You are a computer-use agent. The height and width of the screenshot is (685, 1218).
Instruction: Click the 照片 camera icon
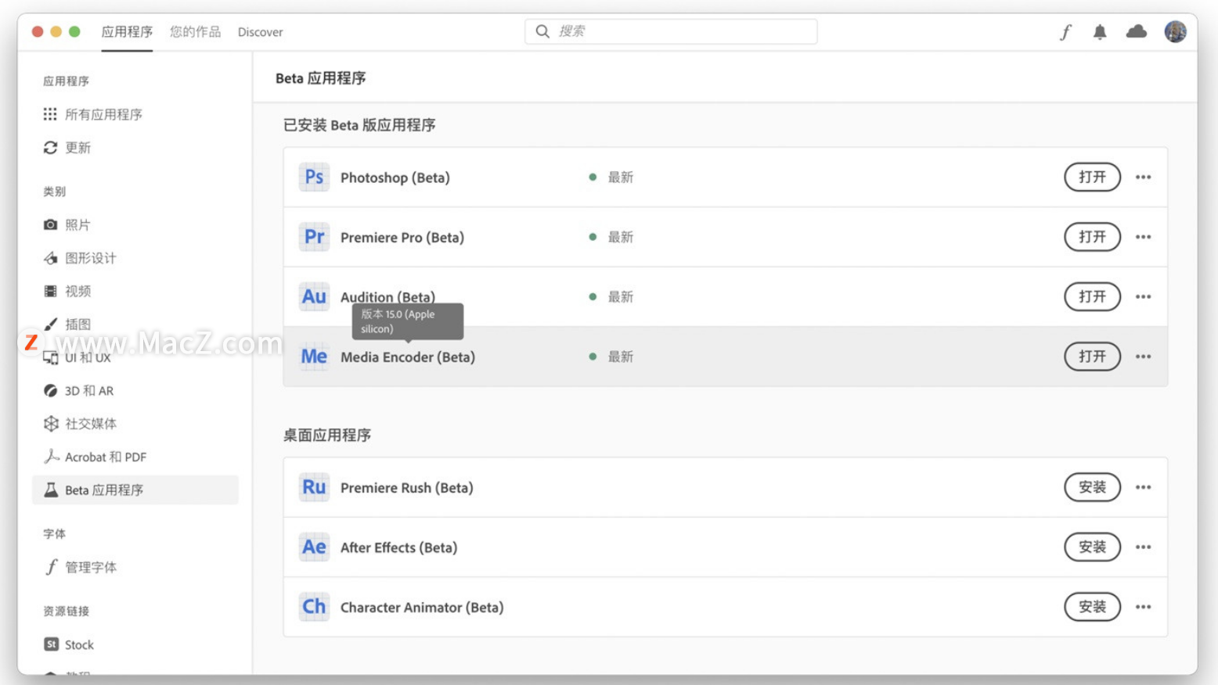tap(50, 224)
